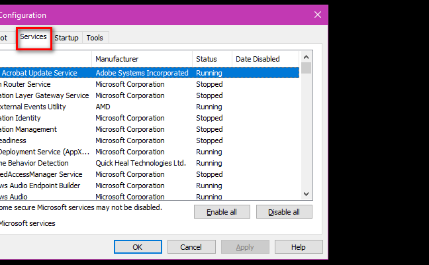
Task: Select the Identity service row
Action: pos(150,118)
